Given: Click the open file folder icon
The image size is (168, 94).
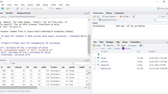Looking at the screenshot, I should [8, 9].
